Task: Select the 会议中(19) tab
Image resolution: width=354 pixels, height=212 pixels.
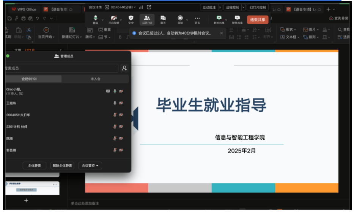Action: (29, 79)
